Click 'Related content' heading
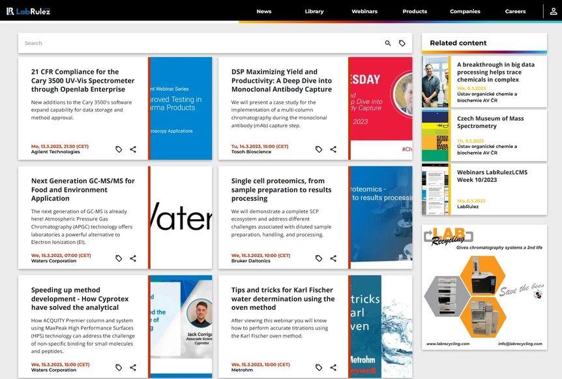 click(458, 43)
